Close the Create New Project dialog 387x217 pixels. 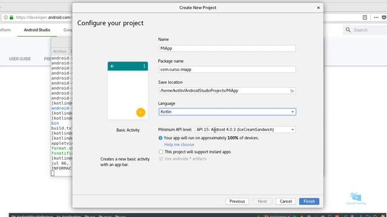(x=319, y=8)
